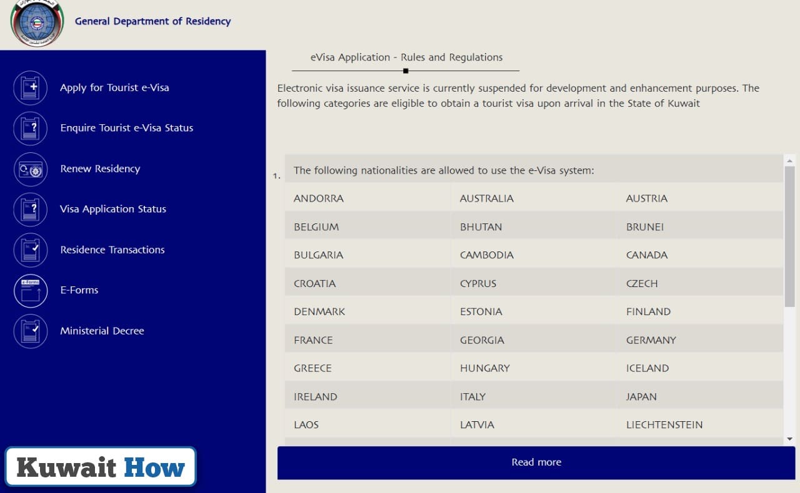Click the E-Forms icon in the sidebar

(x=30, y=290)
